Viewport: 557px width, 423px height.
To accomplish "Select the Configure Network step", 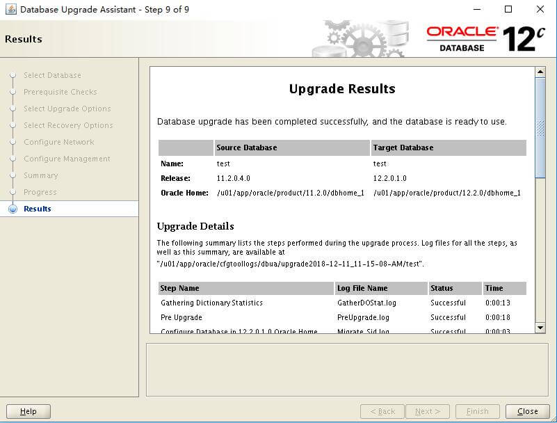I will 59,142.
